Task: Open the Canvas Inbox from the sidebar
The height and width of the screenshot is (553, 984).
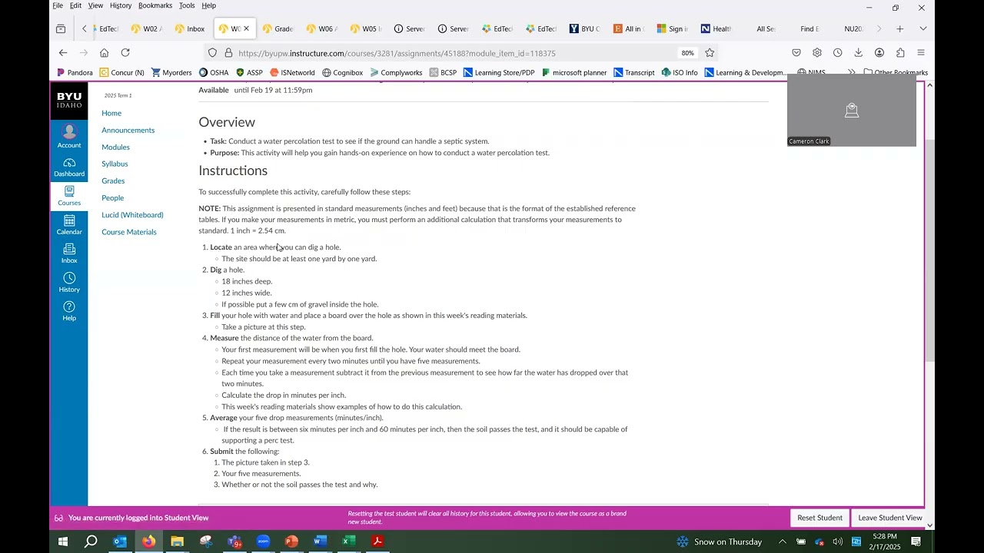Action: coord(69,253)
